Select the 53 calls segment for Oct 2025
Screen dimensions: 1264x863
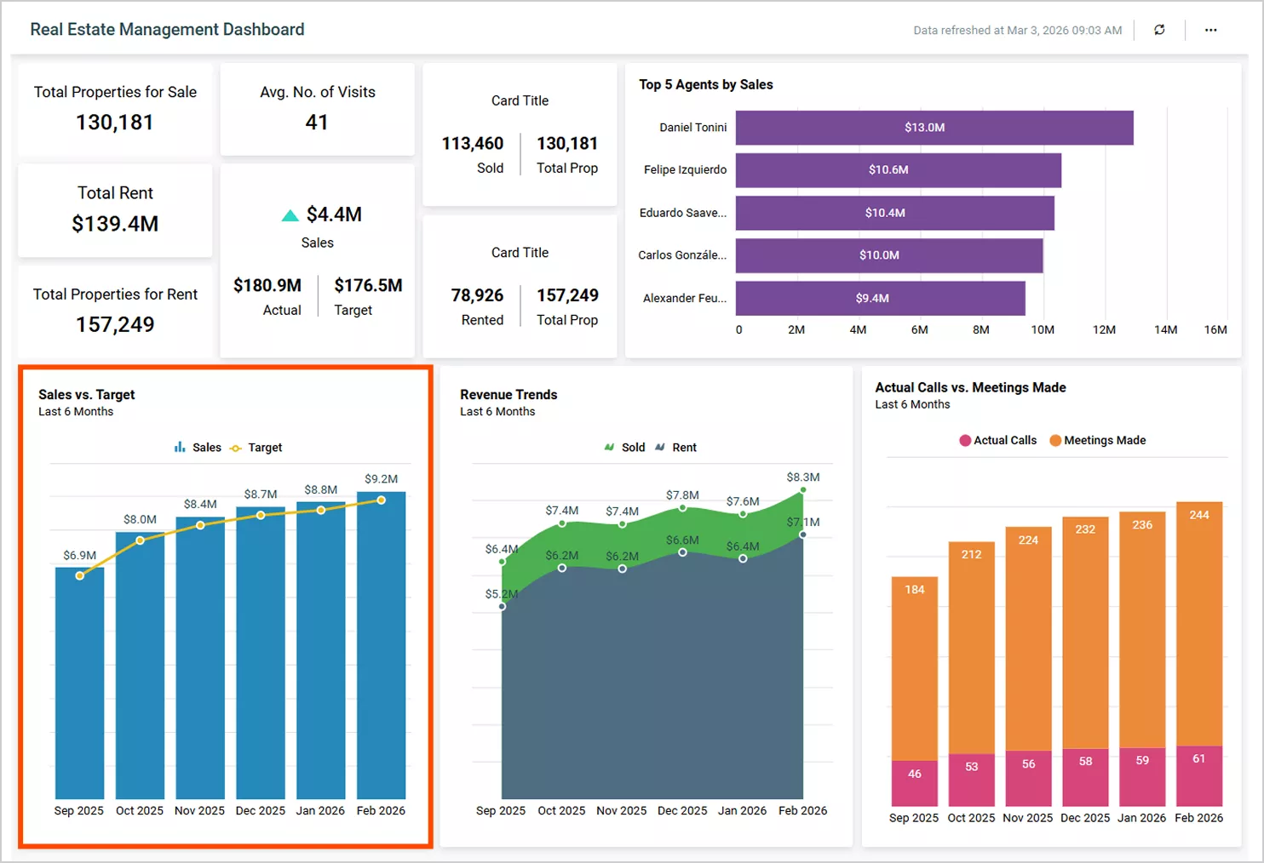pos(972,780)
